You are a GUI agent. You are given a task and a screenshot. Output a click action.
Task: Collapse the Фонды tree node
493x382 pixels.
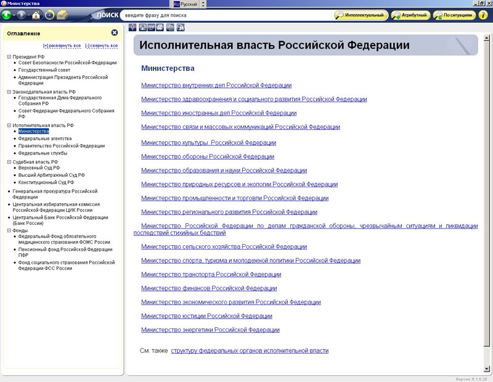9,230
